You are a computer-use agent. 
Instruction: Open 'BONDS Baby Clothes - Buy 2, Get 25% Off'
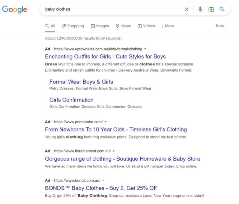click(x=101, y=188)
